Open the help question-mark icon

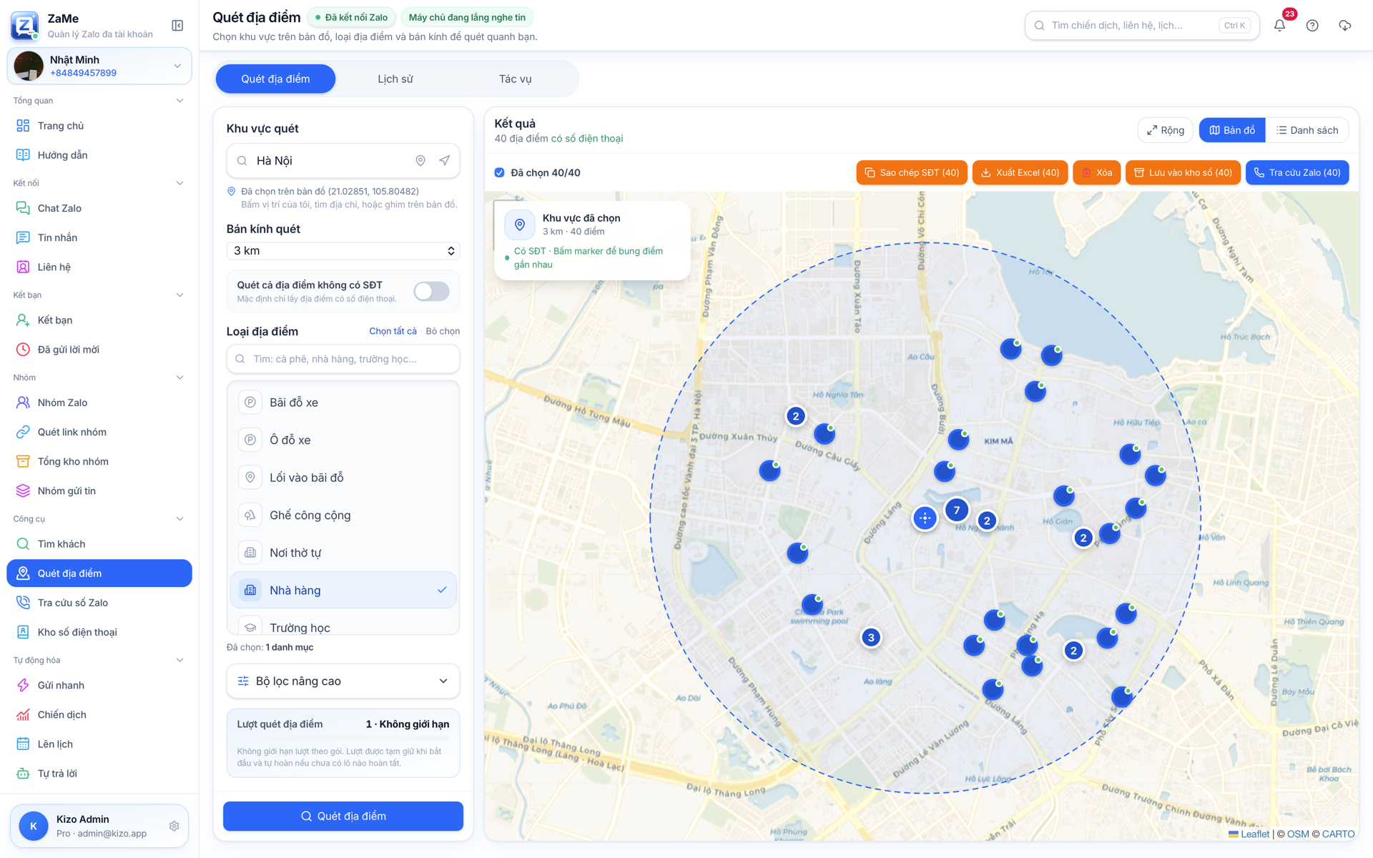1312,25
